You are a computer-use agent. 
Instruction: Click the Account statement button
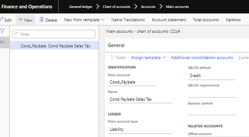[169, 20]
